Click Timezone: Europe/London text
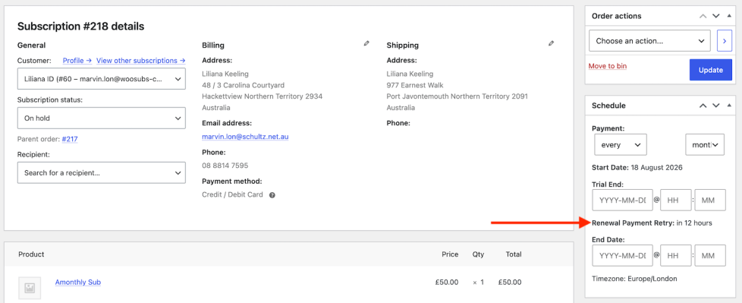 (634, 279)
